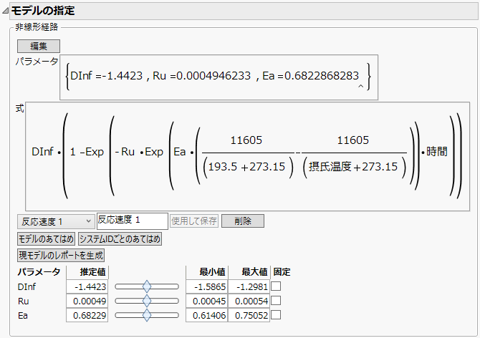This screenshot has height=338, width=480.
Task: Click the small caret in the parameter list box
Action: (360, 86)
